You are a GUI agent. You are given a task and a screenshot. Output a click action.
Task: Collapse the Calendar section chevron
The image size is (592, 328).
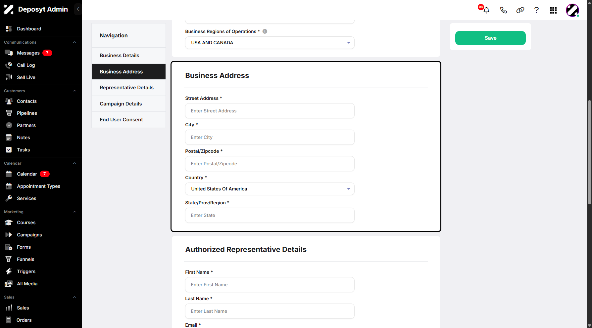pos(74,163)
